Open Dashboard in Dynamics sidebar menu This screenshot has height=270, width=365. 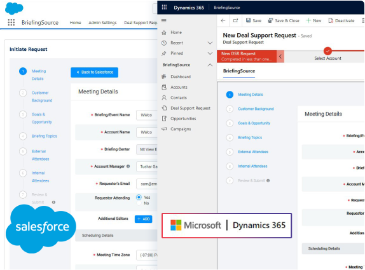pyautogui.click(x=181, y=77)
